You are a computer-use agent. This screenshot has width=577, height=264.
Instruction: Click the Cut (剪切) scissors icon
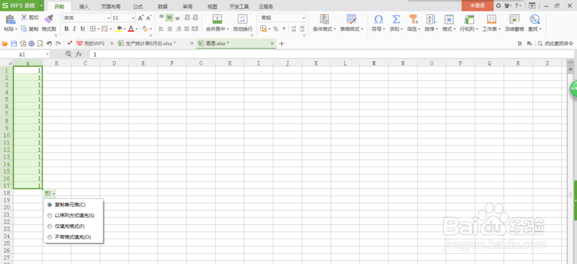pos(24,17)
